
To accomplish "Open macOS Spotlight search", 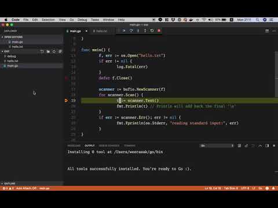I will click(x=257, y=20).
